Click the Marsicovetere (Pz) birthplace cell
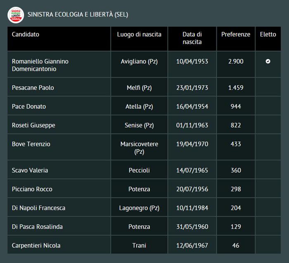Viewport: 289px width, 263px height. click(139, 148)
